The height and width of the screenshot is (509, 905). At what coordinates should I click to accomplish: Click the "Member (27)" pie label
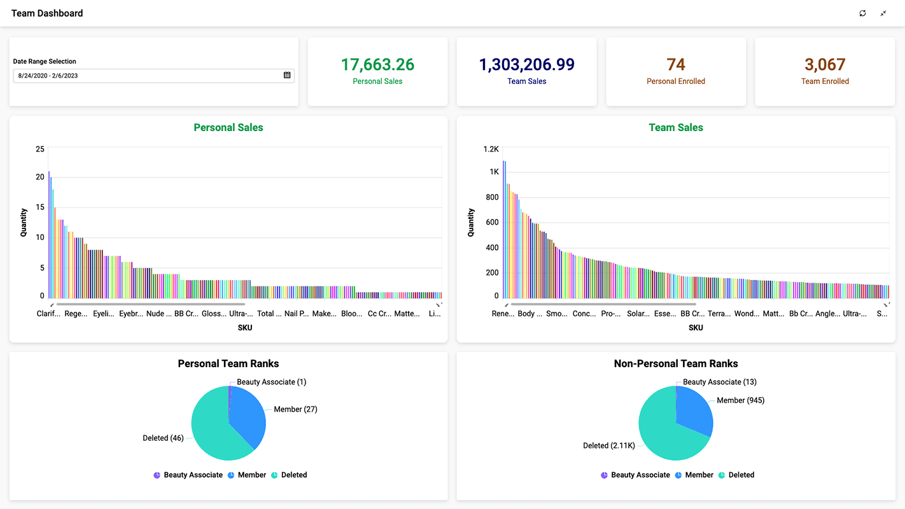click(x=295, y=410)
